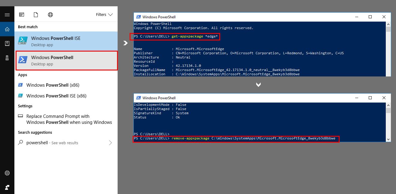The width and height of the screenshot is (396, 194).
Task: Maximize the top PowerShell window
Action: point(370,17)
